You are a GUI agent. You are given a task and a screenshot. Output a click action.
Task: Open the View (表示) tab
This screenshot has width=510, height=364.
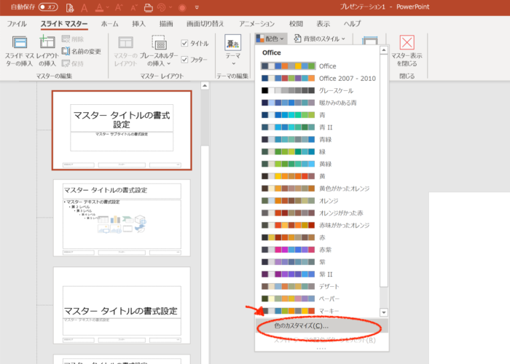[323, 24]
